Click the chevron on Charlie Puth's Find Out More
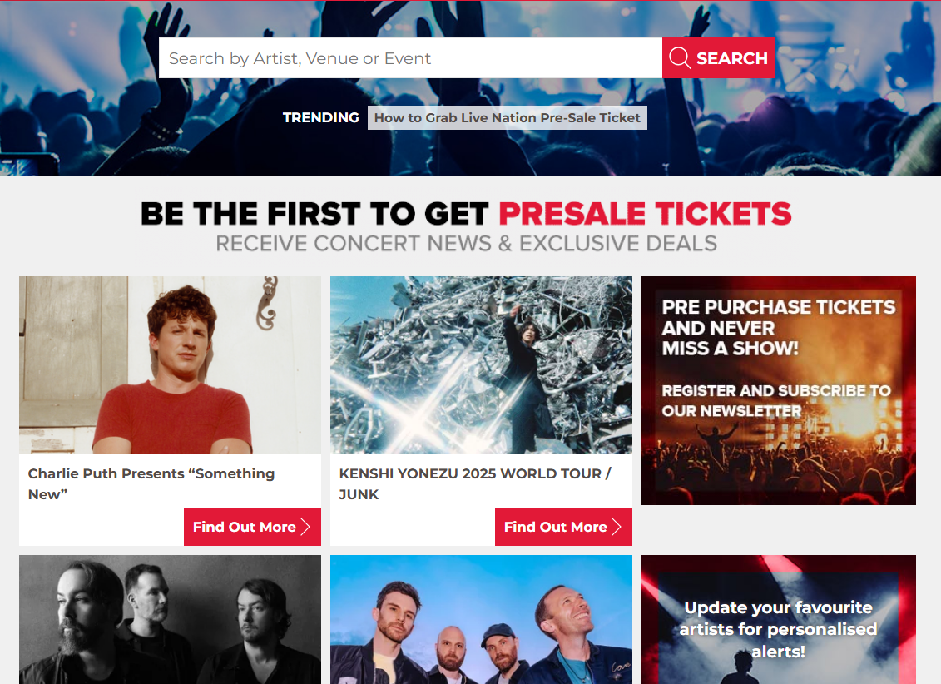Viewport: 941px width, 684px height. [305, 527]
